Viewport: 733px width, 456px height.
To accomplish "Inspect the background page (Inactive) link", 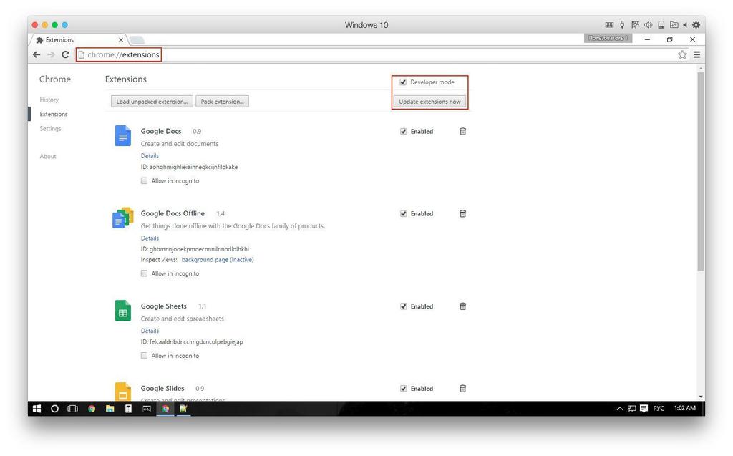I will (x=218, y=260).
